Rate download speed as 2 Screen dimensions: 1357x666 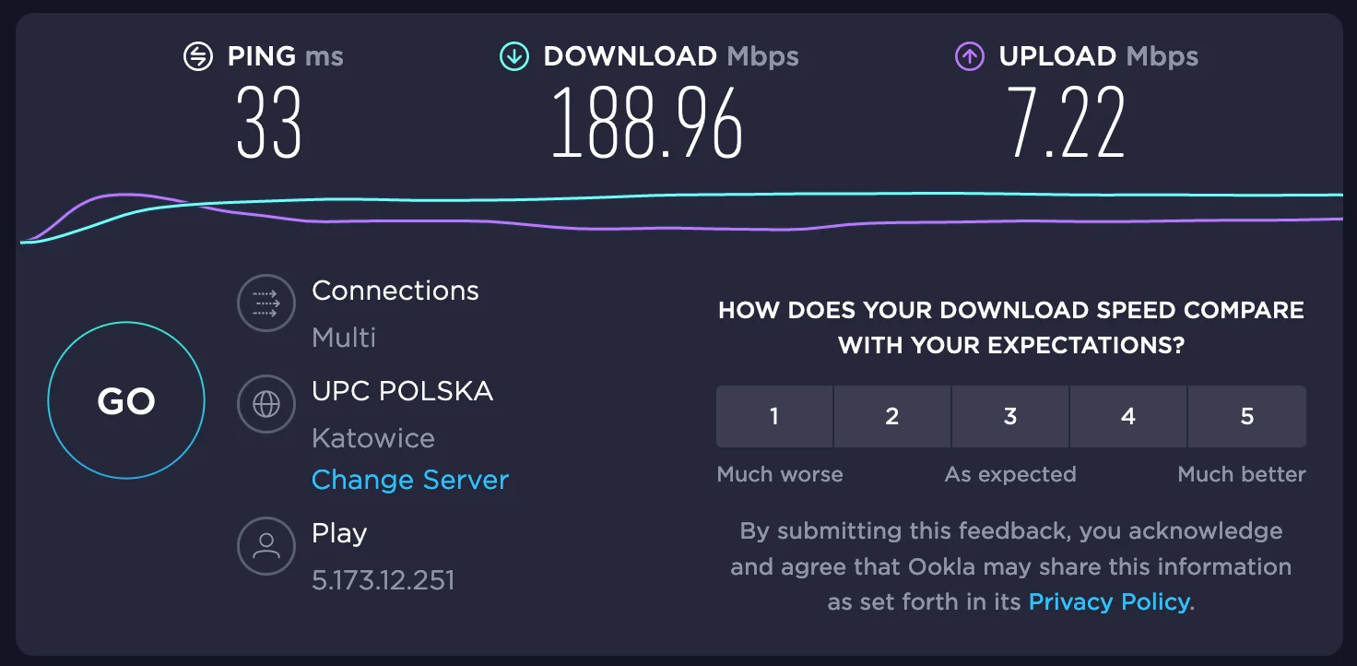pyautogui.click(x=891, y=416)
